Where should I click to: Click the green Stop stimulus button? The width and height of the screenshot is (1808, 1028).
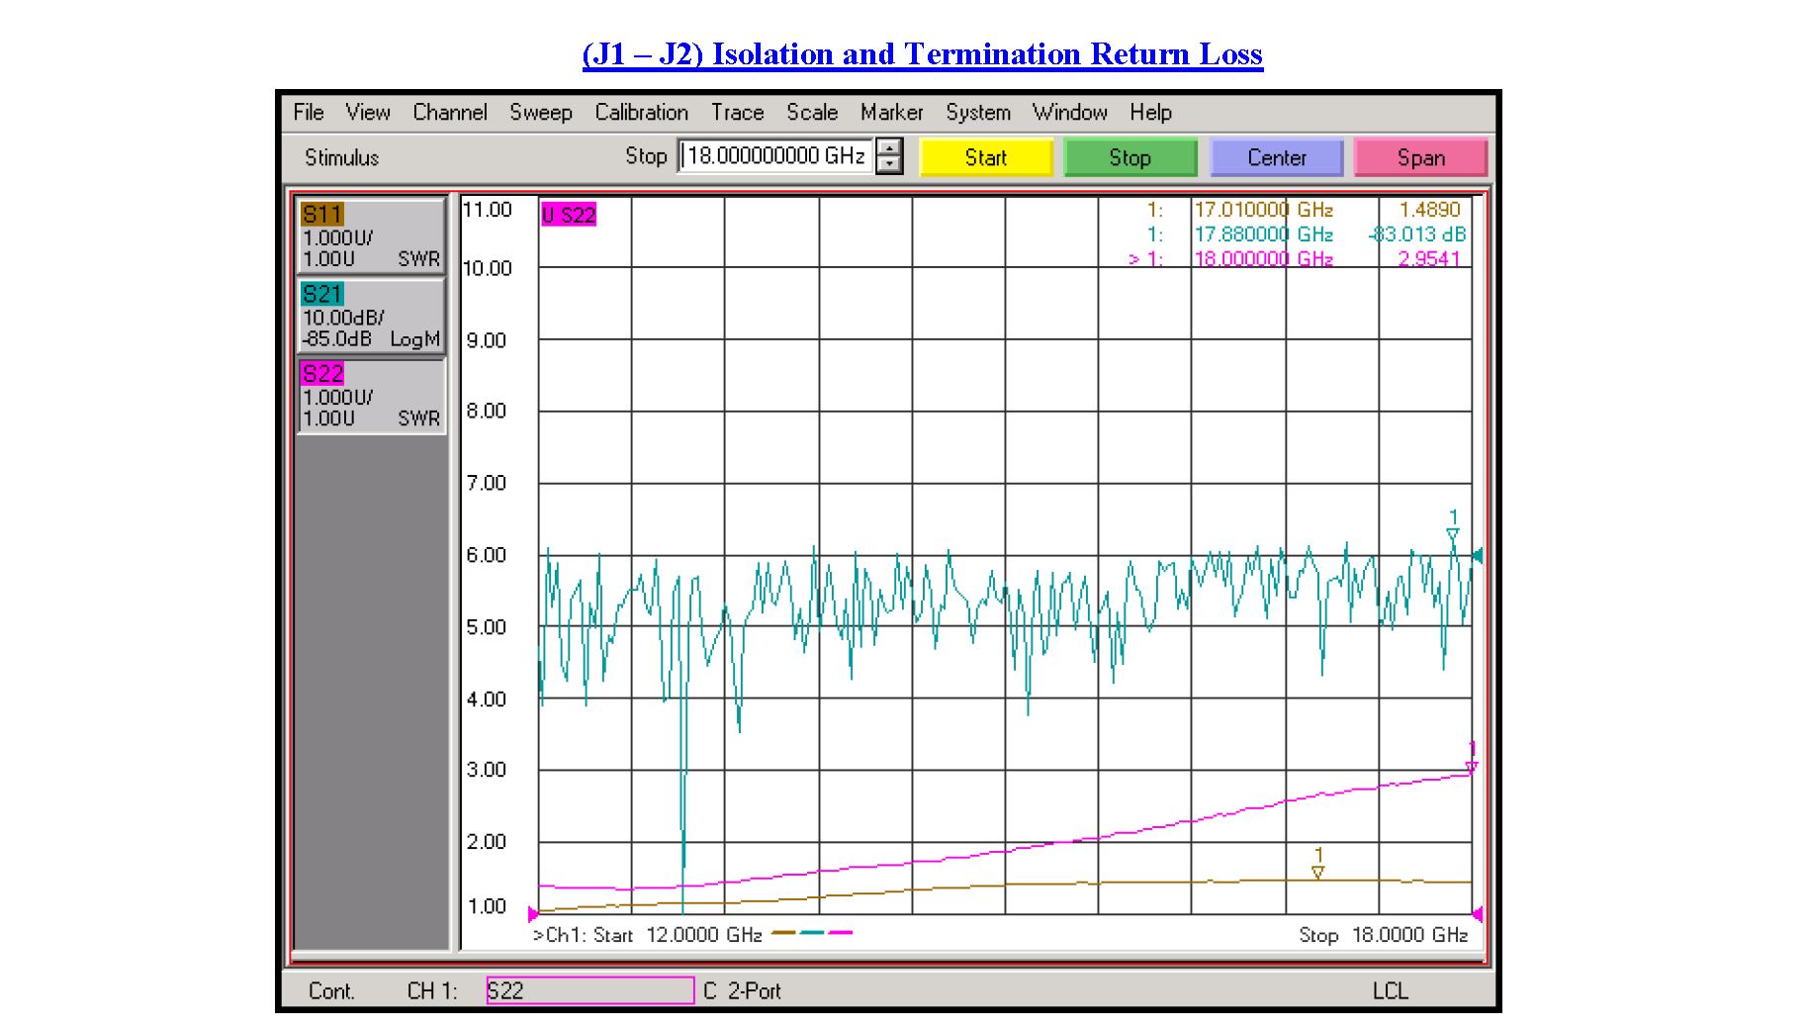pyautogui.click(x=1130, y=156)
